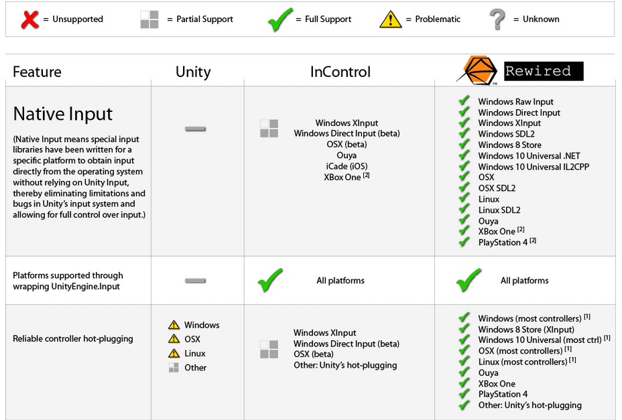The image size is (622, 420).
Task: Click the green check Full Support legend icon
Action: point(280,19)
